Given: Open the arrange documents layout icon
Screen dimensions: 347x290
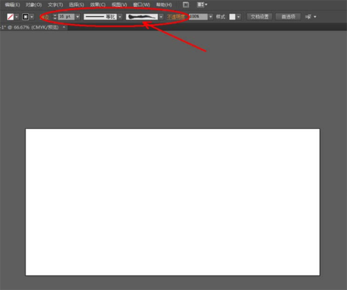Looking at the screenshot, I should (x=202, y=4).
